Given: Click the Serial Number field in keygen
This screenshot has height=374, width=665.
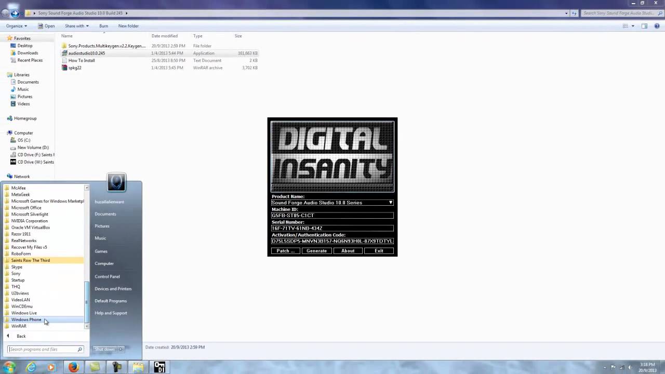Looking at the screenshot, I should tap(332, 228).
